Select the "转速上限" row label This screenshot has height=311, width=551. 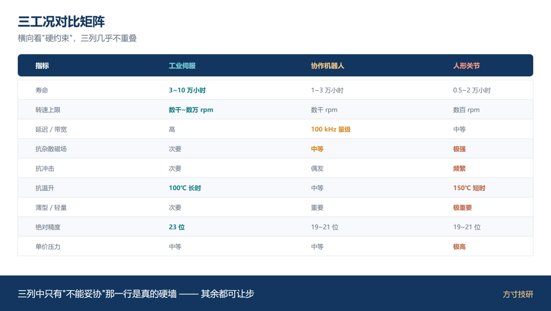pos(48,110)
